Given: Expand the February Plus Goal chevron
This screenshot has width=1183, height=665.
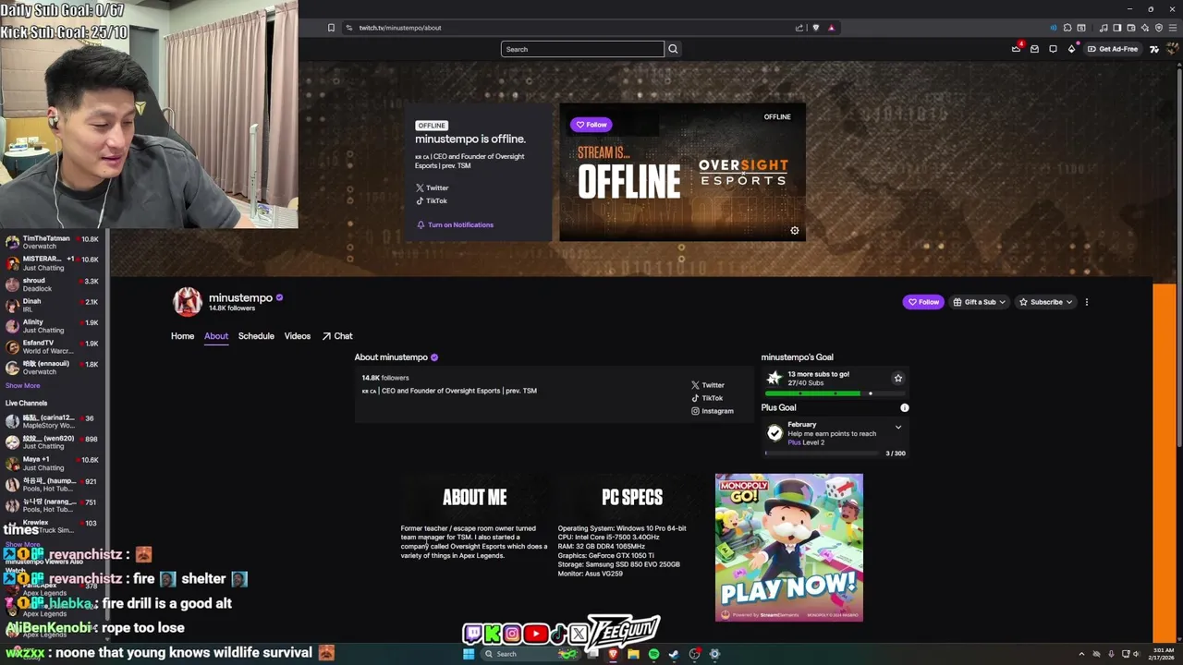Looking at the screenshot, I should [x=897, y=428].
